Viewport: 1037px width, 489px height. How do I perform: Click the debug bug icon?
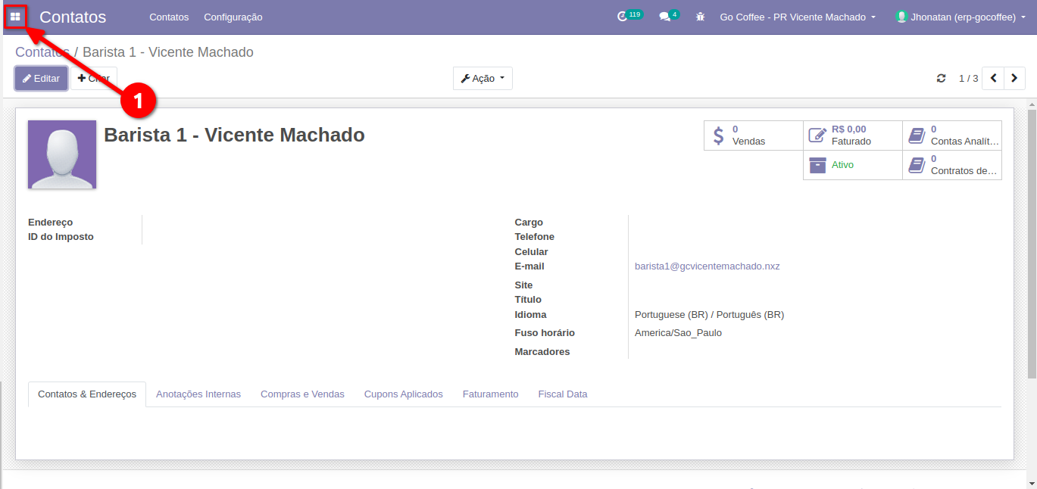(700, 17)
